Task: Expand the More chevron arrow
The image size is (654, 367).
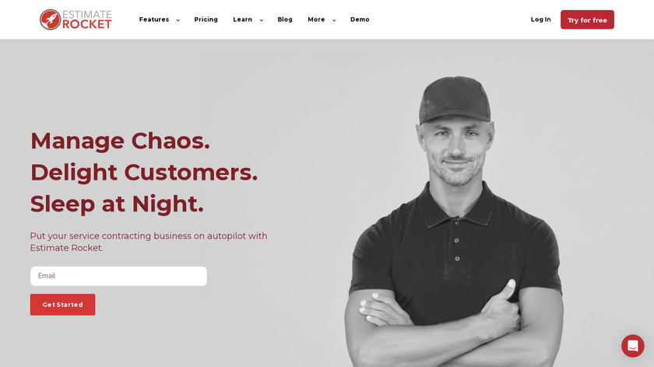Action: point(334,20)
